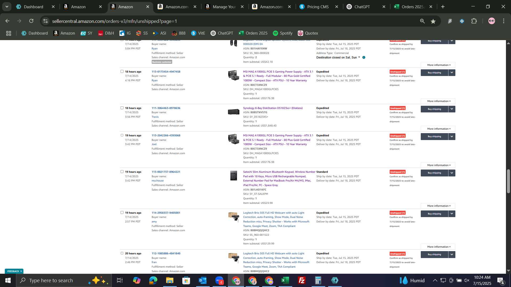
Task: Click the scrollbar down arrow
Action: click(508, 271)
